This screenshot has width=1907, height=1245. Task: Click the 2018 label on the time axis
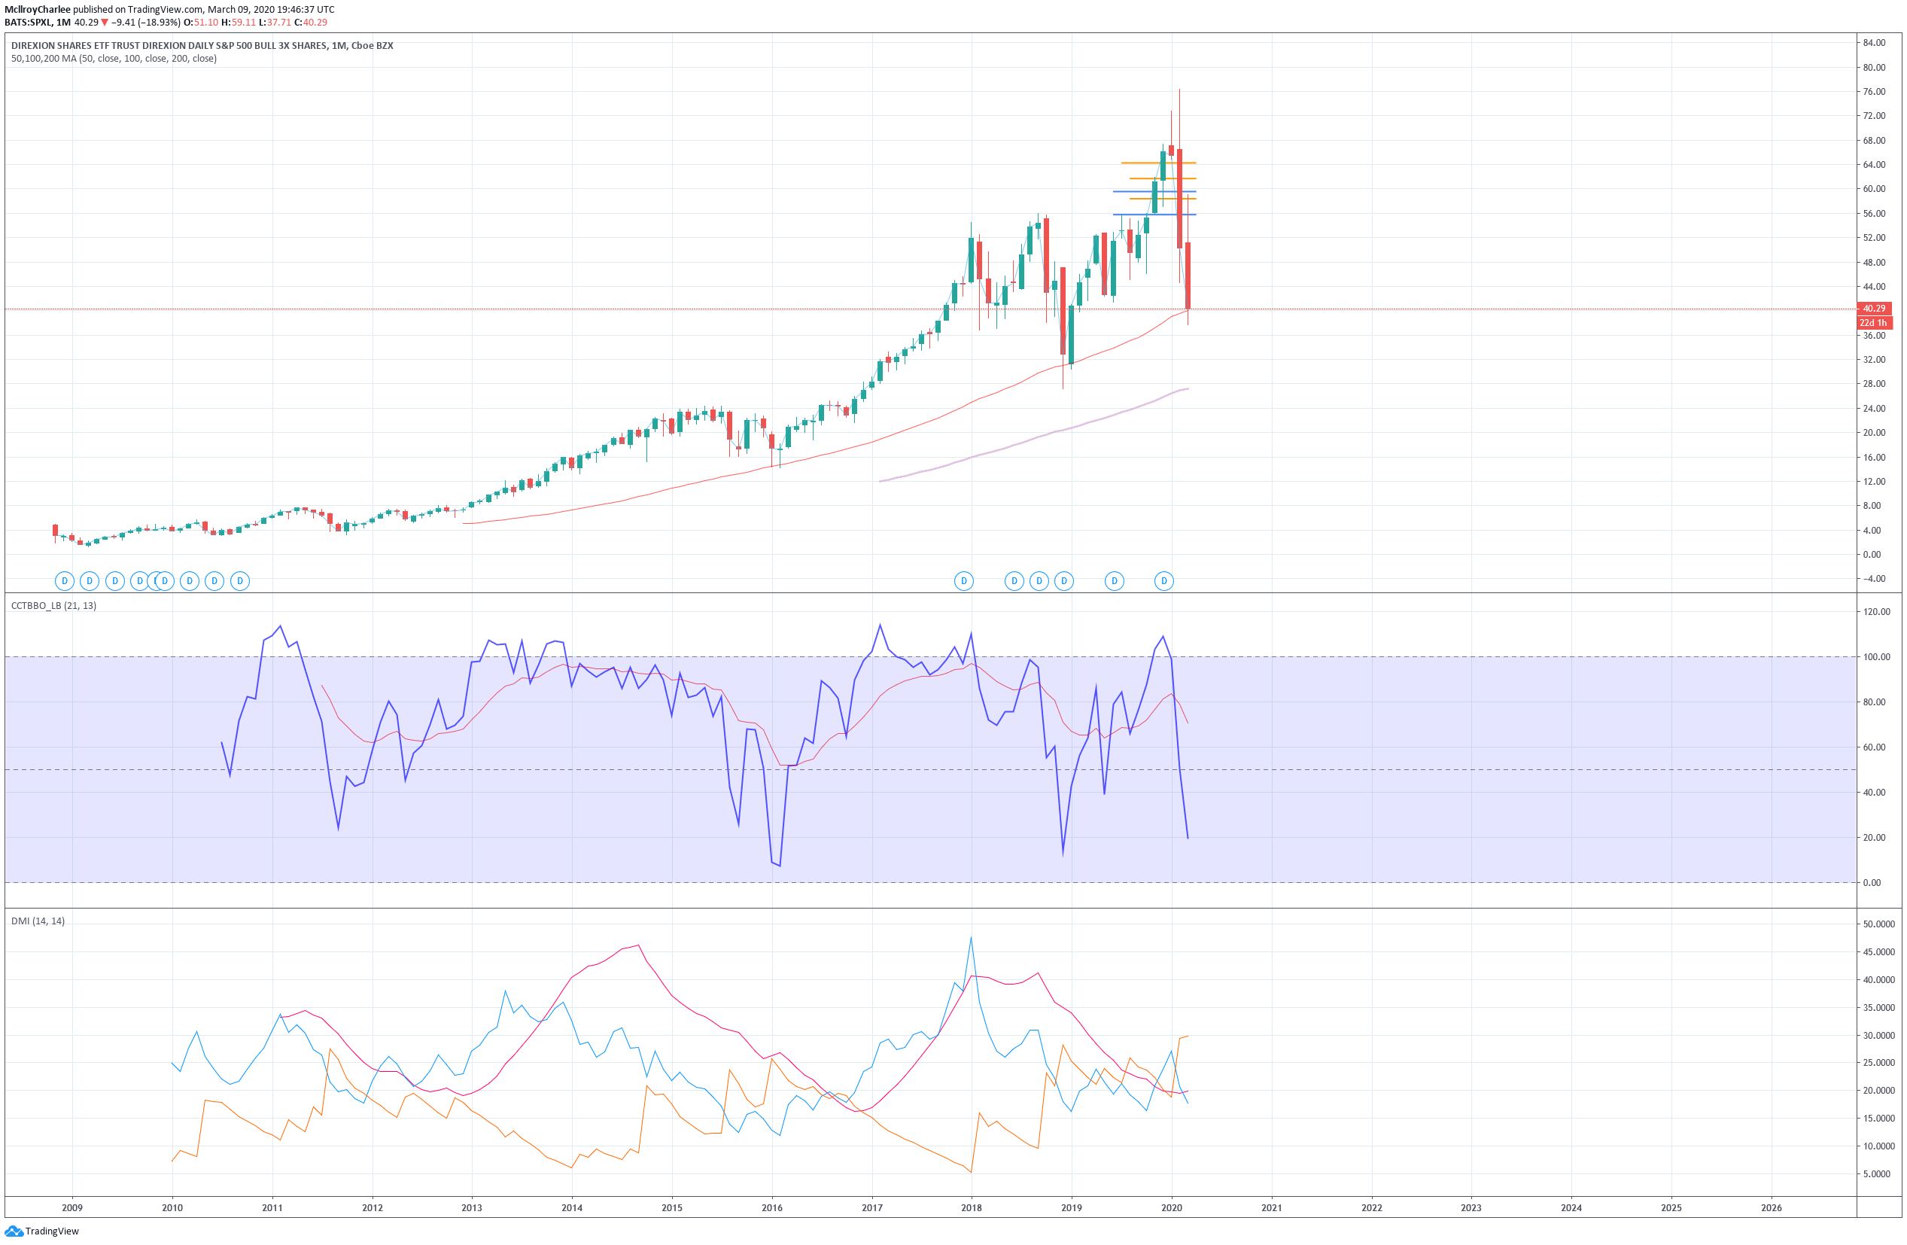pos(971,1207)
